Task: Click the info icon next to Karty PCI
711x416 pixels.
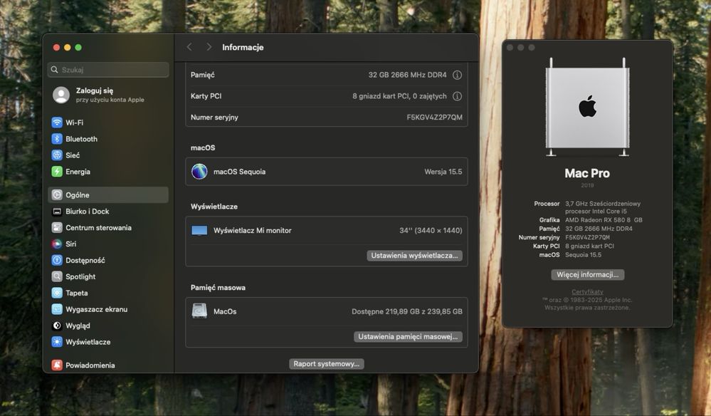Action: pos(457,96)
